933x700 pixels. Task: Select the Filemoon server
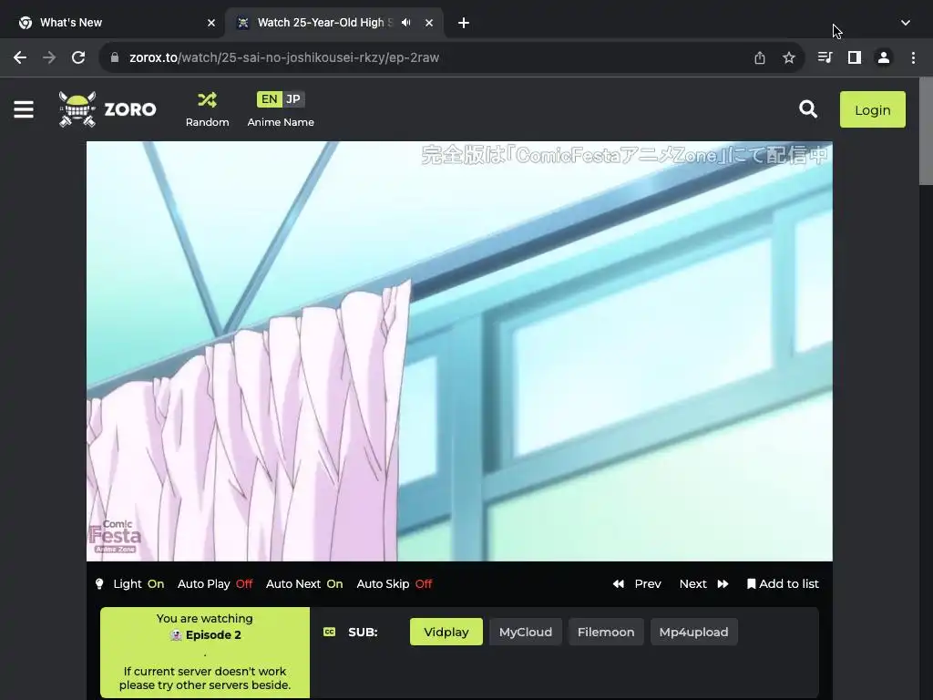(x=606, y=633)
